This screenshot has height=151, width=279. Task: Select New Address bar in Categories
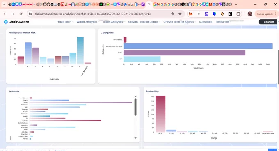point(125,40)
